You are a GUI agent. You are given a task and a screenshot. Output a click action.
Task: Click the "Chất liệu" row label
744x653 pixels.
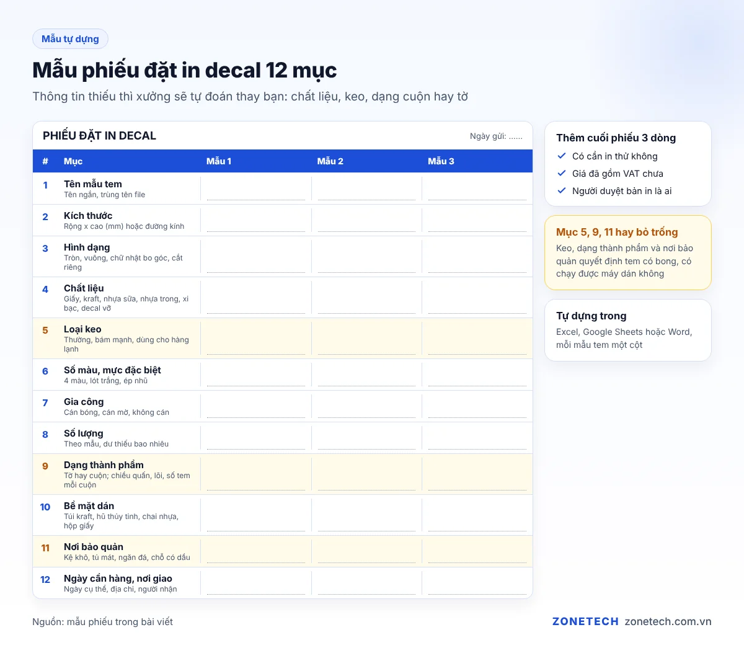(x=84, y=288)
